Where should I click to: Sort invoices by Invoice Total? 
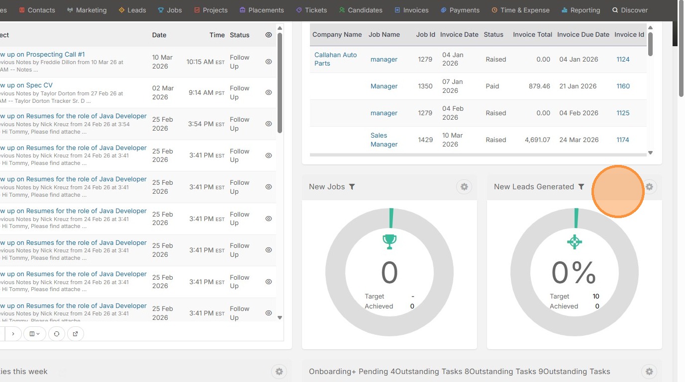[x=532, y=34]
